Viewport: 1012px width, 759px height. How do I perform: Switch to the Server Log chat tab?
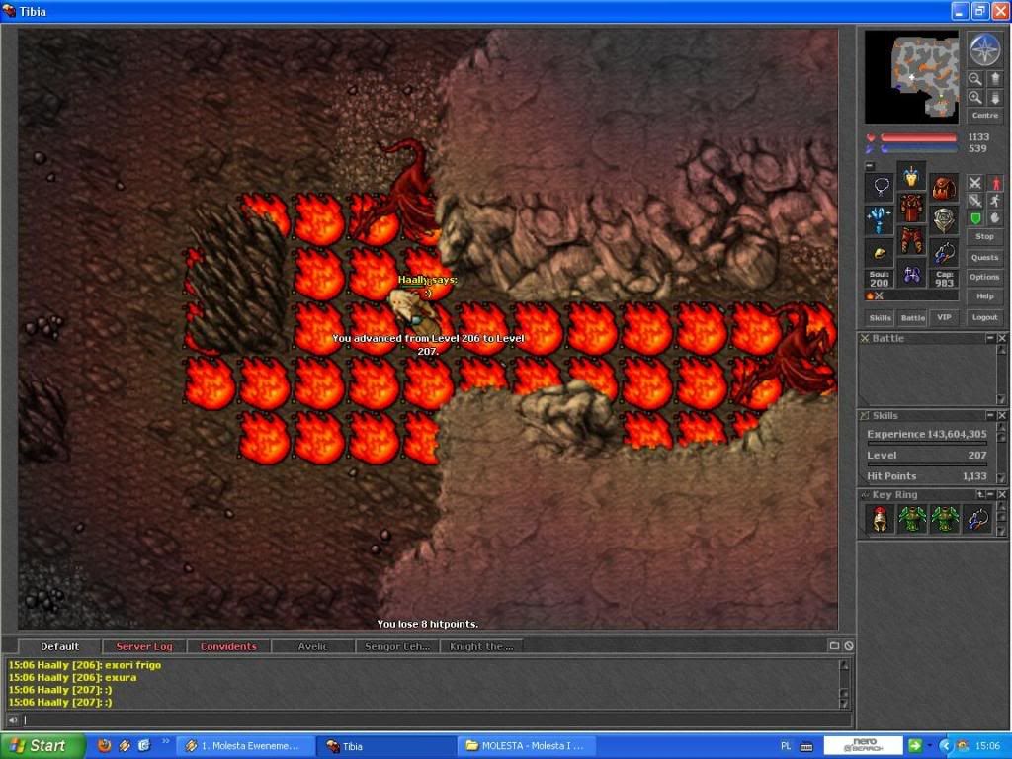click(x=144, y=646)
